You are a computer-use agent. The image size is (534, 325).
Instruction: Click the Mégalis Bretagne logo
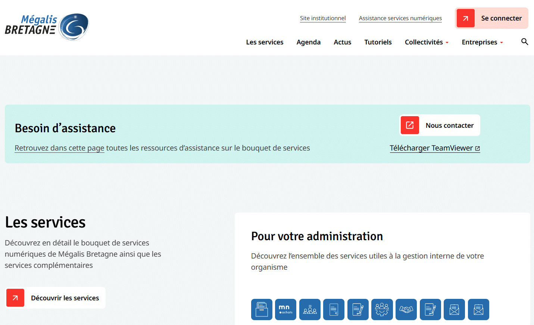47,27
